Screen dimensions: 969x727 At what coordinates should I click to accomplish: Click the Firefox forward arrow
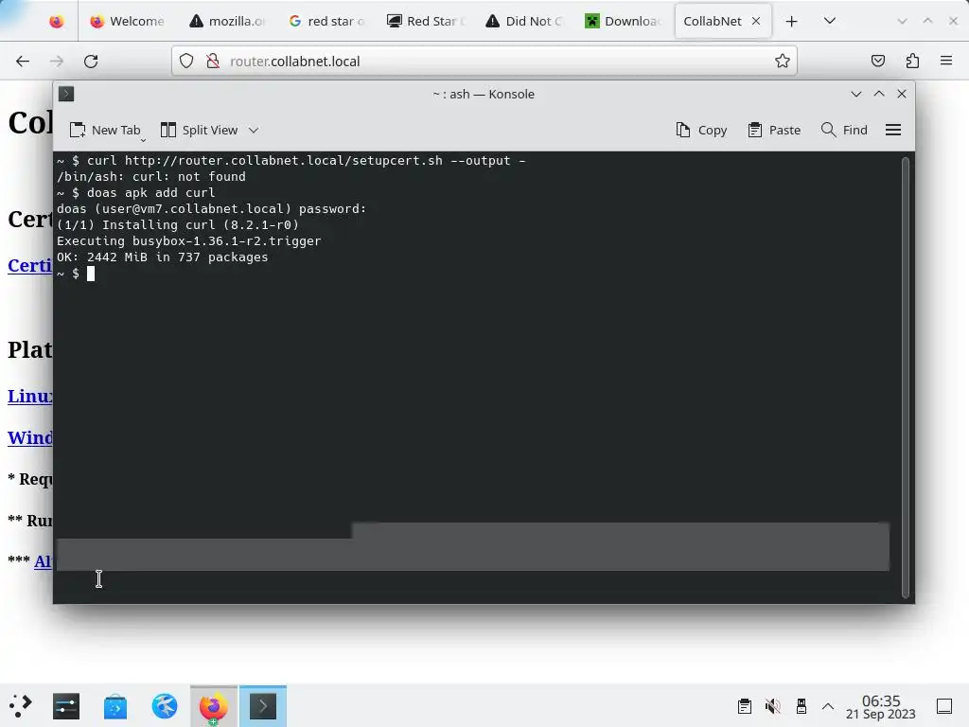tap(57, 62)
